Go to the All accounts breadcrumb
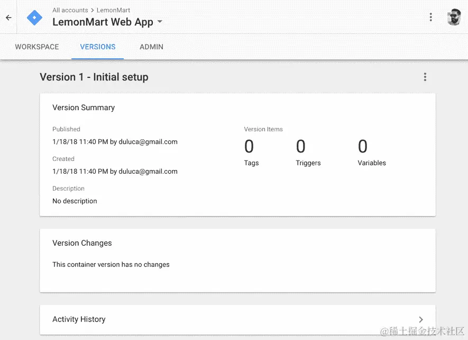 pyautogui.click(x=70, y=10)
